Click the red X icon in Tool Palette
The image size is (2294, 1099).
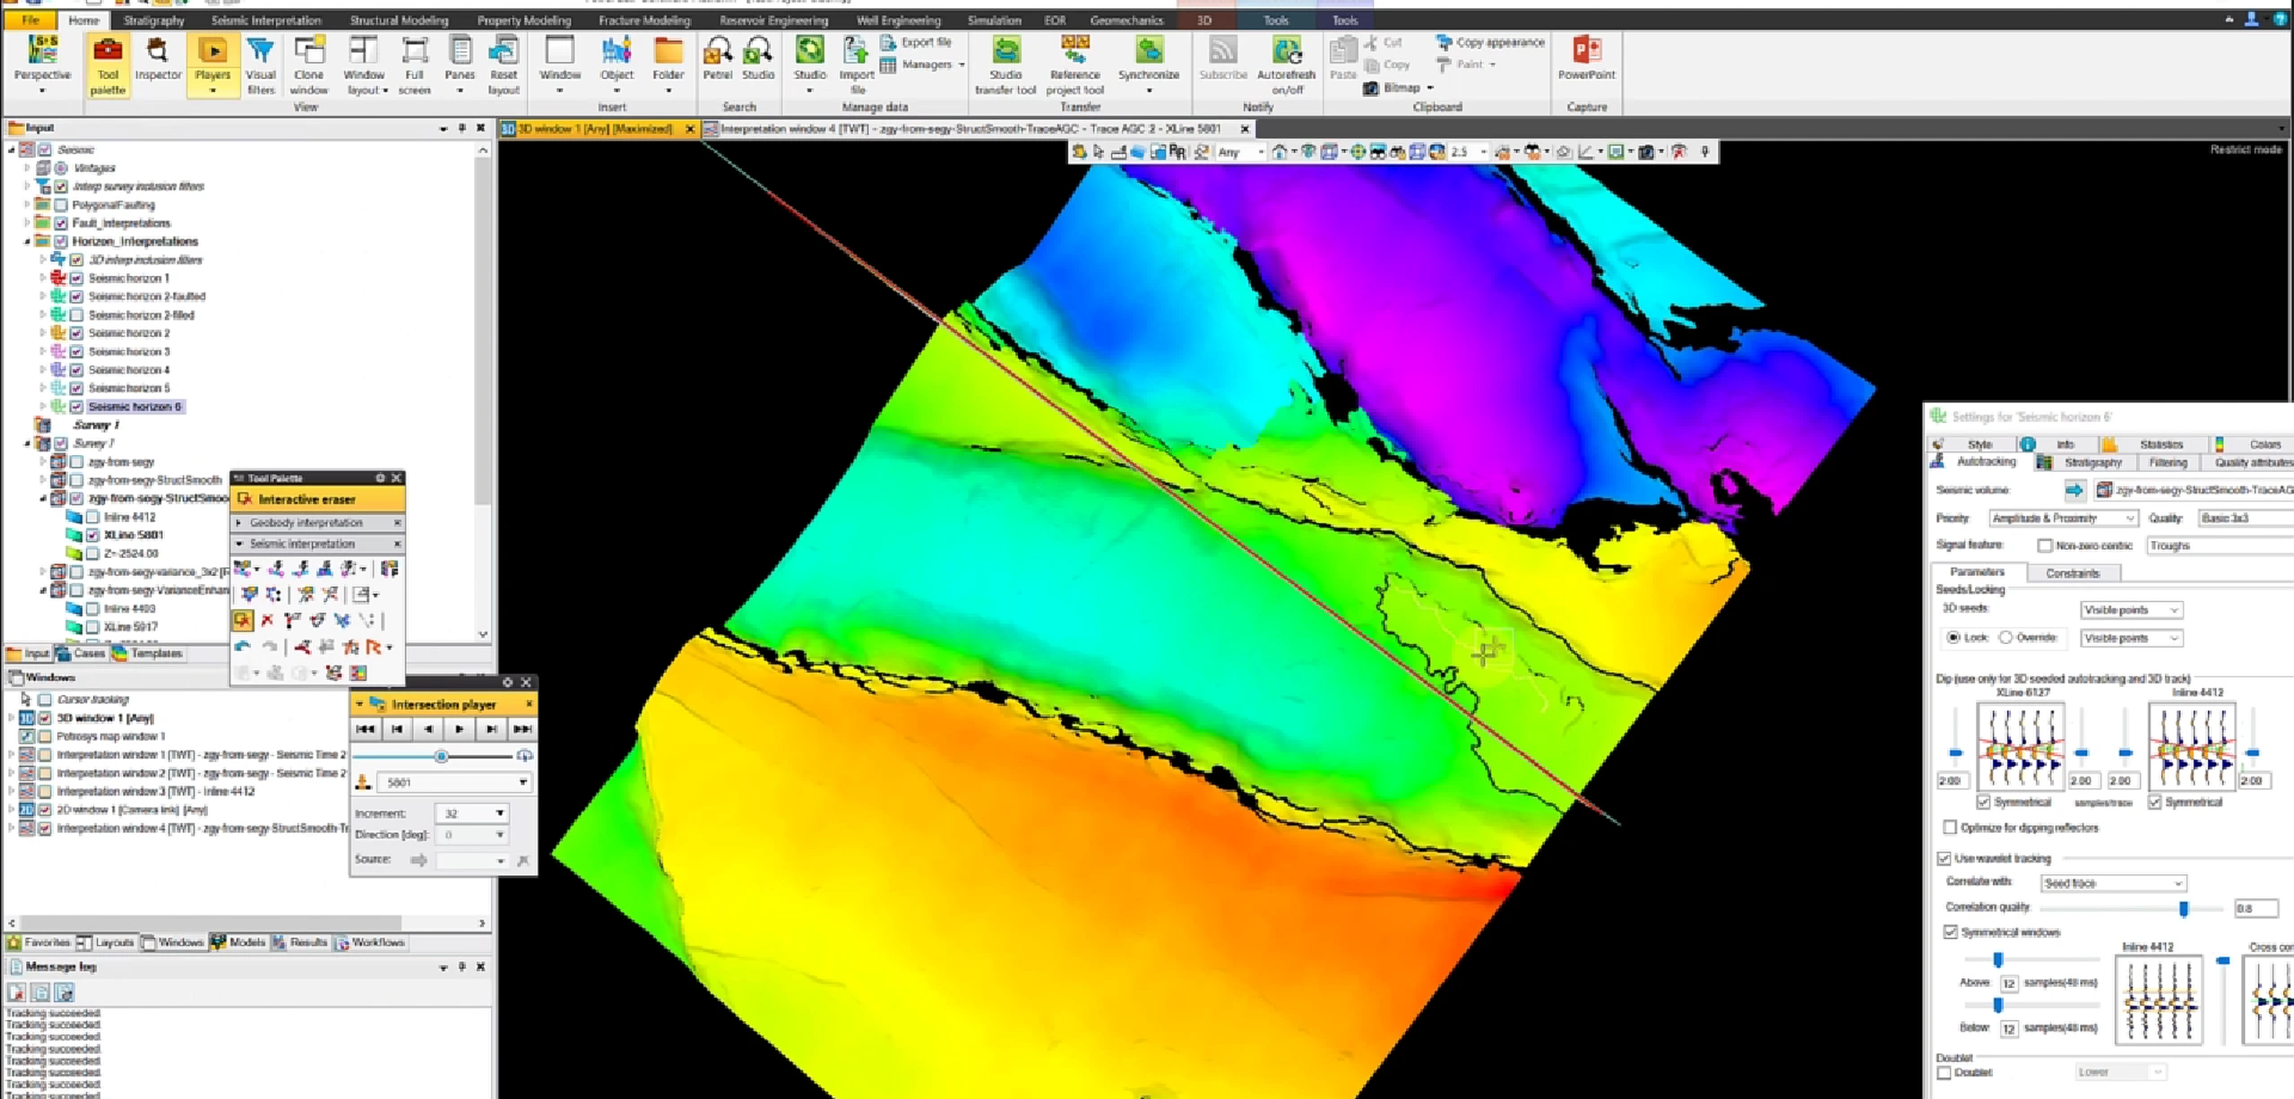pos(267,620)
